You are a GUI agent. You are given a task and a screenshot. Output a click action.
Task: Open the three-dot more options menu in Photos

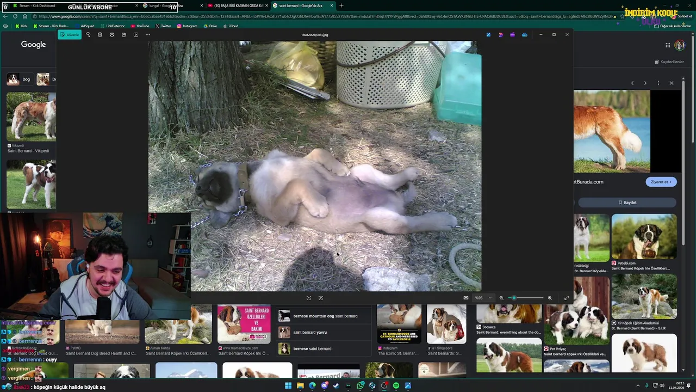148,35
